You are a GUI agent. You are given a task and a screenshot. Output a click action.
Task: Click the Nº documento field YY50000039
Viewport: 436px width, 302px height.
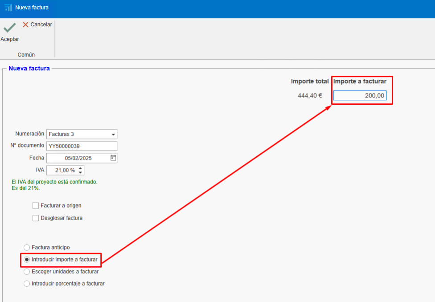click(82, 146)
